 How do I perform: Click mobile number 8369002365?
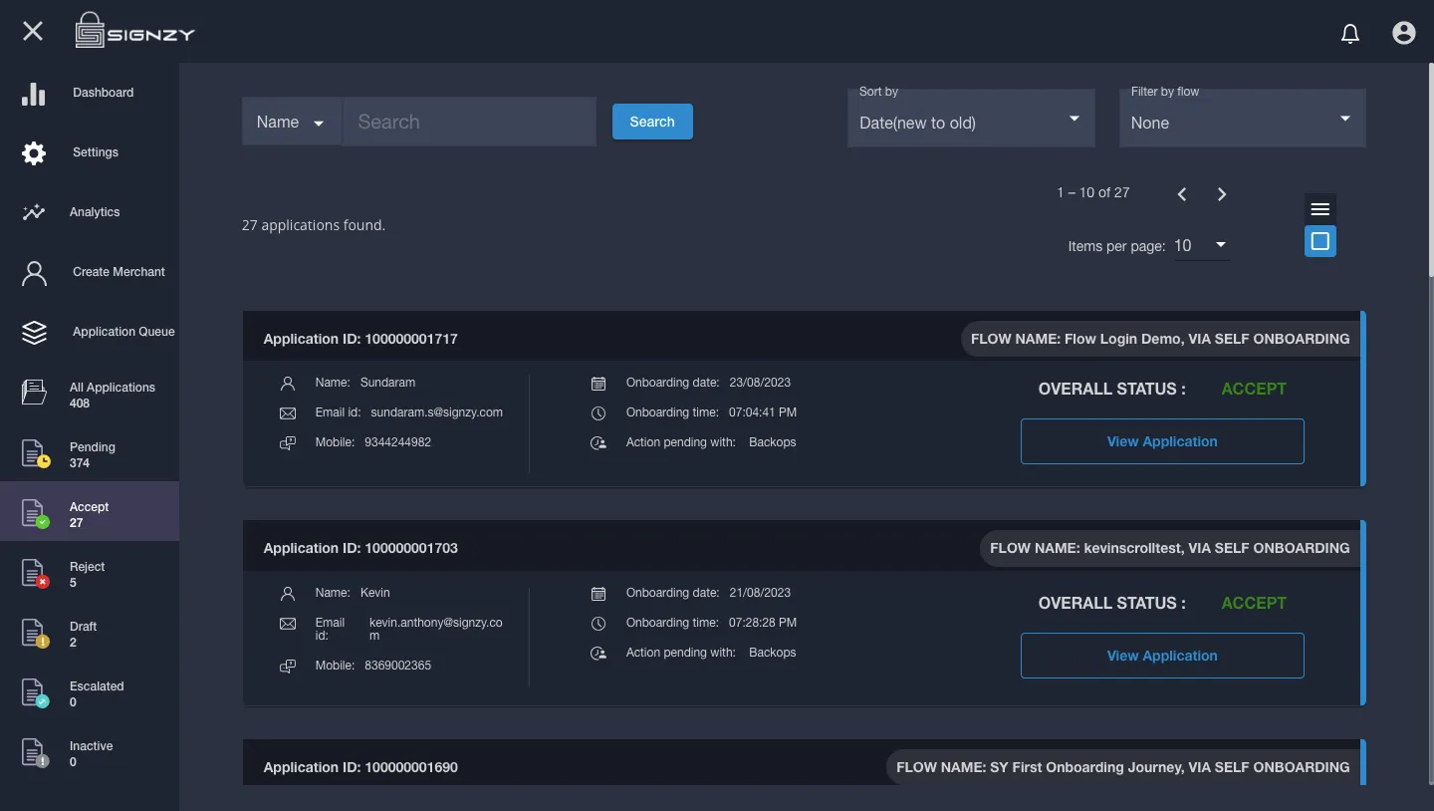point(397,666)
